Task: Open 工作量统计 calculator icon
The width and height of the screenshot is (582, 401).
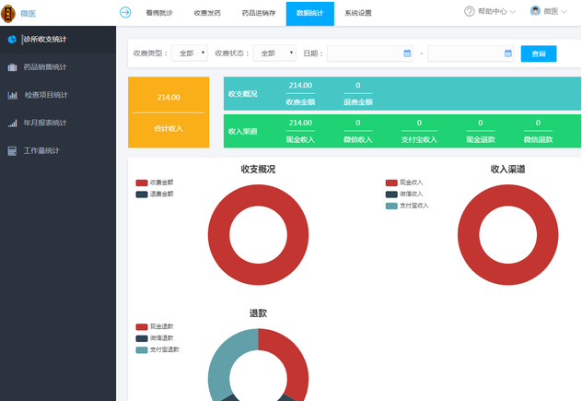Action: pos(13,150)
